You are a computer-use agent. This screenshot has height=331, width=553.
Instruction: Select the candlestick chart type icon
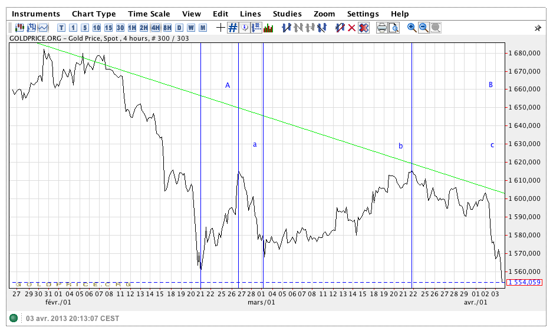pos(19,28)
